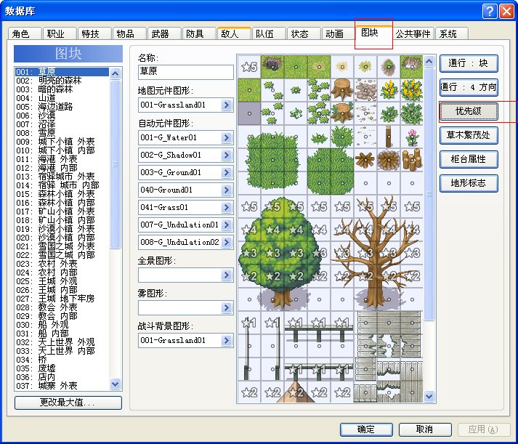Click the wooden post tile
This screenshot has width=518, height=444.
[389, 137]
